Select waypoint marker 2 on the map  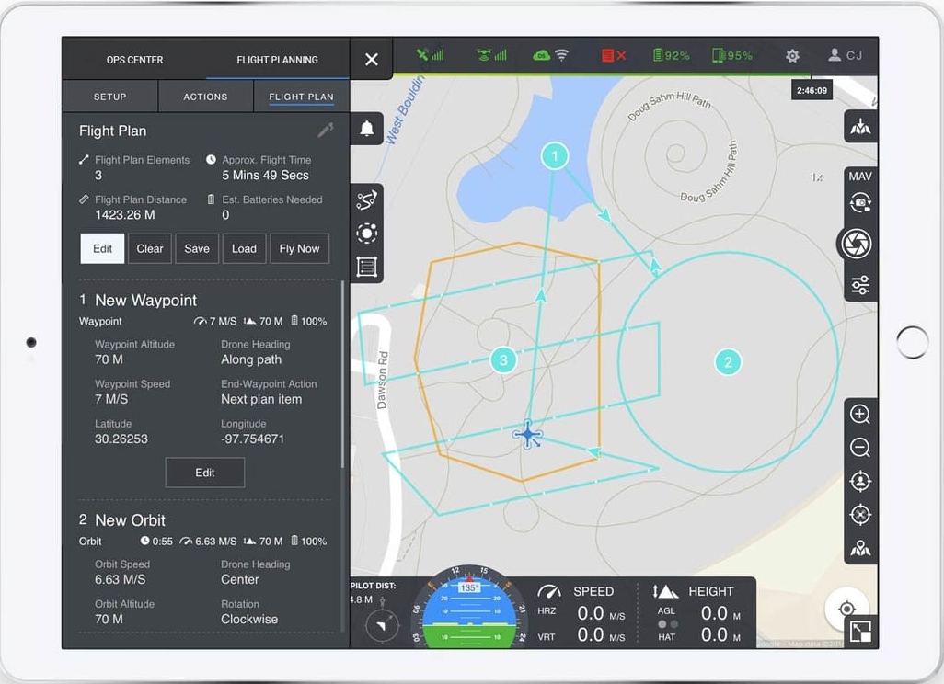click(728, 362)
